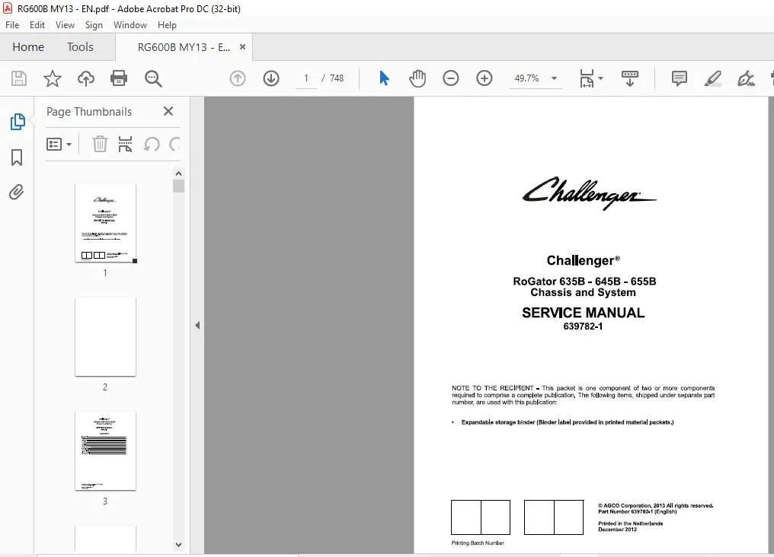Click the scrolling mode read icon
Viewport: 774px width, 557px height.
coord(629,78)
